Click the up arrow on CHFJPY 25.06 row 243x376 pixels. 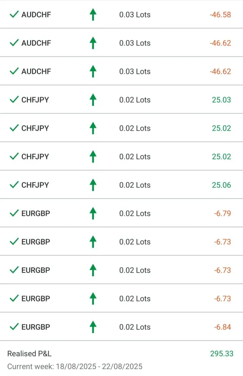(x=93, y=185)
